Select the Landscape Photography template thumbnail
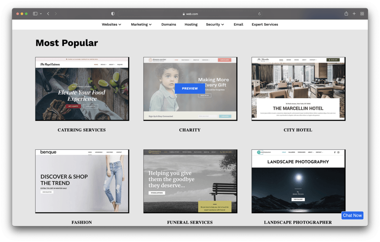 [298, 181]
